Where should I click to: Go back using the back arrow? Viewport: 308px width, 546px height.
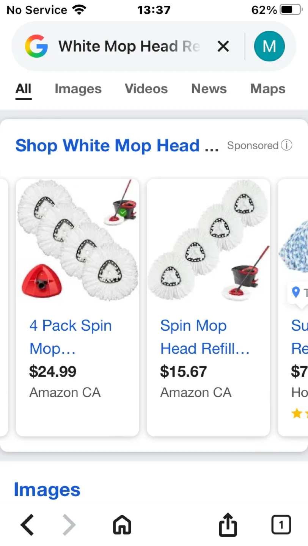click(x=27, y=525)
